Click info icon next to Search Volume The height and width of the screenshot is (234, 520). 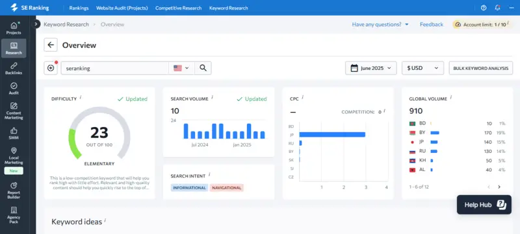[213, 98]
